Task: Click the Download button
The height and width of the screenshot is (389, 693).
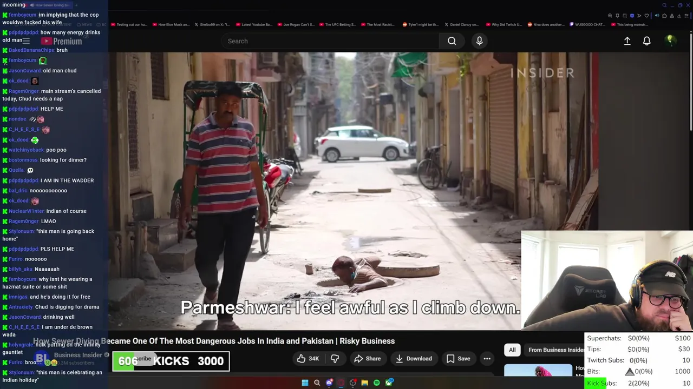Action: point(414,359)
